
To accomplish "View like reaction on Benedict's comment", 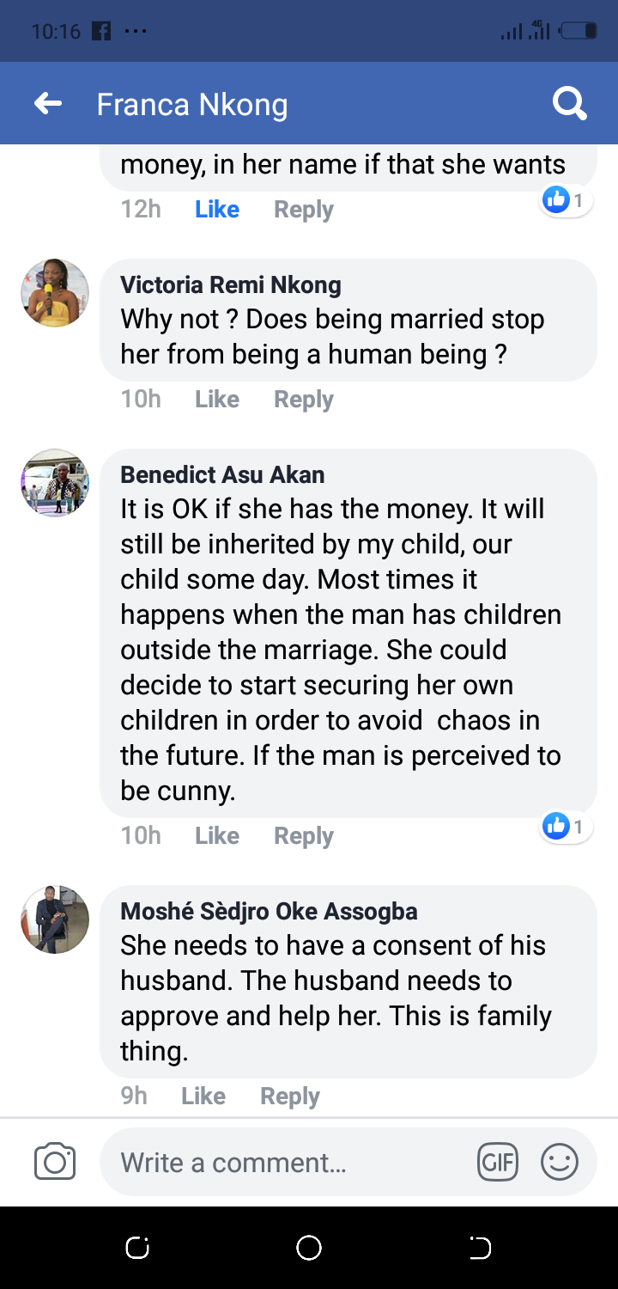I will coord(566,827).
